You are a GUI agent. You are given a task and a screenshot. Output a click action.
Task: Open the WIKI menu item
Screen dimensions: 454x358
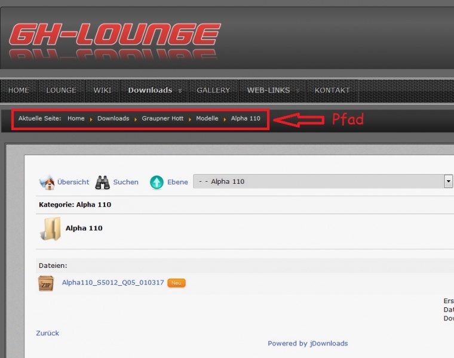pos(102,91)
